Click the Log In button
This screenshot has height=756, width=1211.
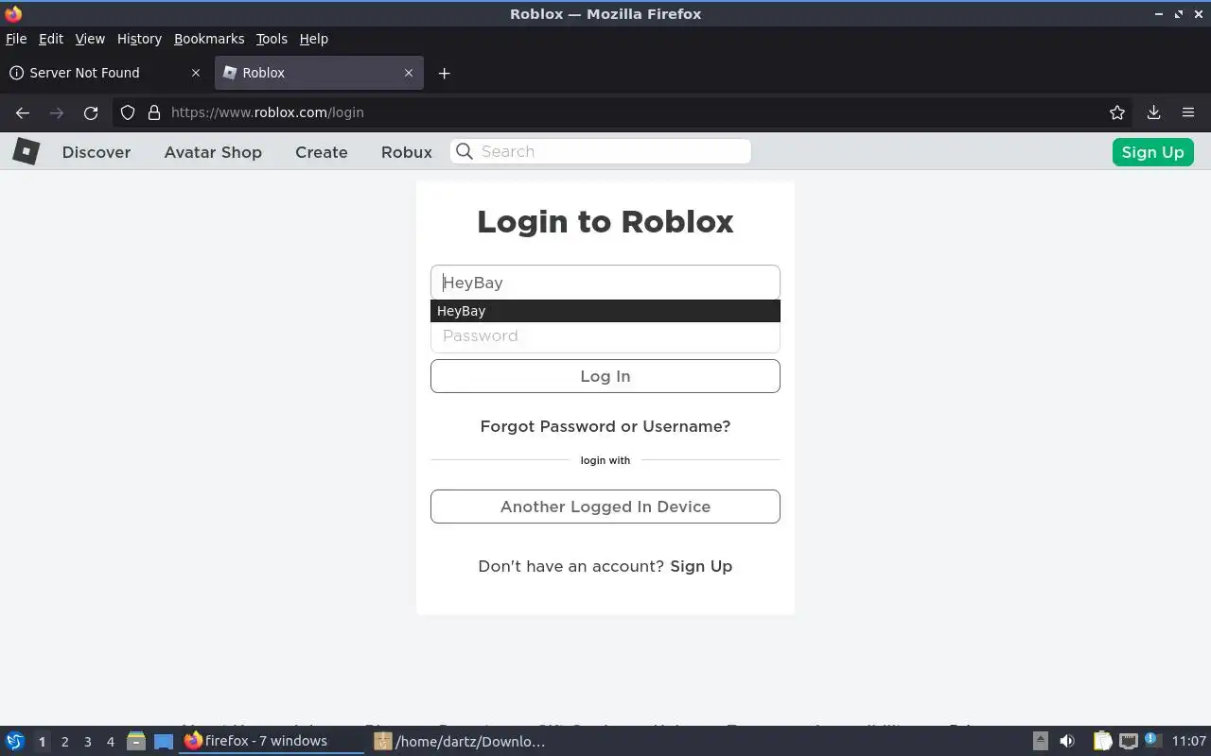[605, 376]
